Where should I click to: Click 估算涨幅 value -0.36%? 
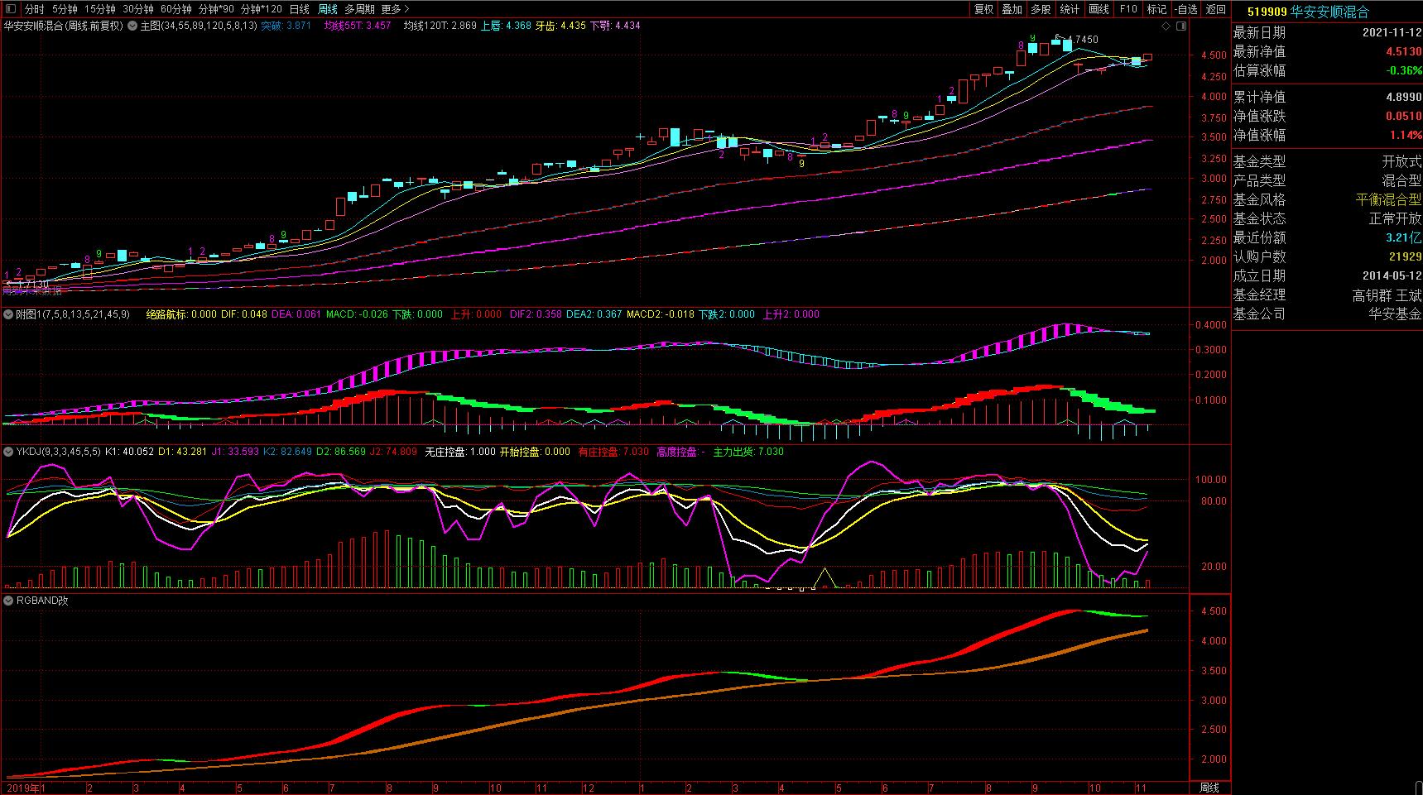click(1404, 70)
